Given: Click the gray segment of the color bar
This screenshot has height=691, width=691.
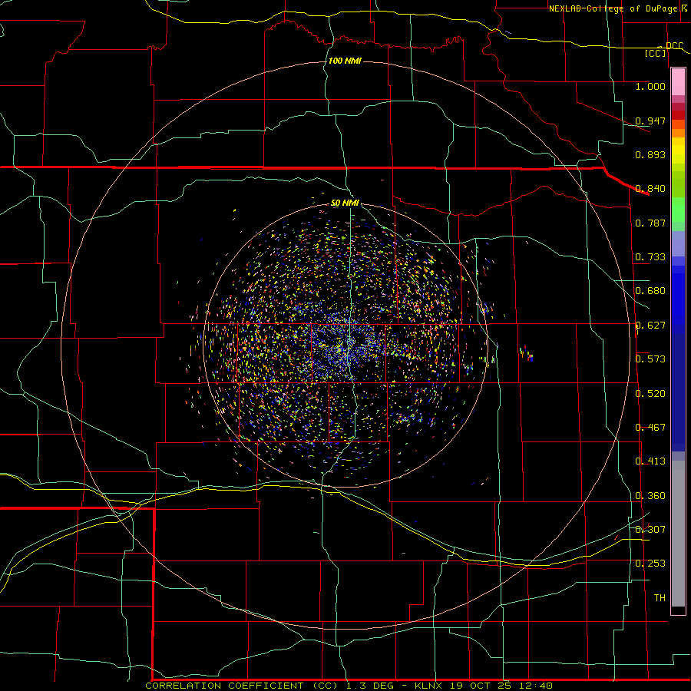Looking at the screenshot, I should point(678,534).
